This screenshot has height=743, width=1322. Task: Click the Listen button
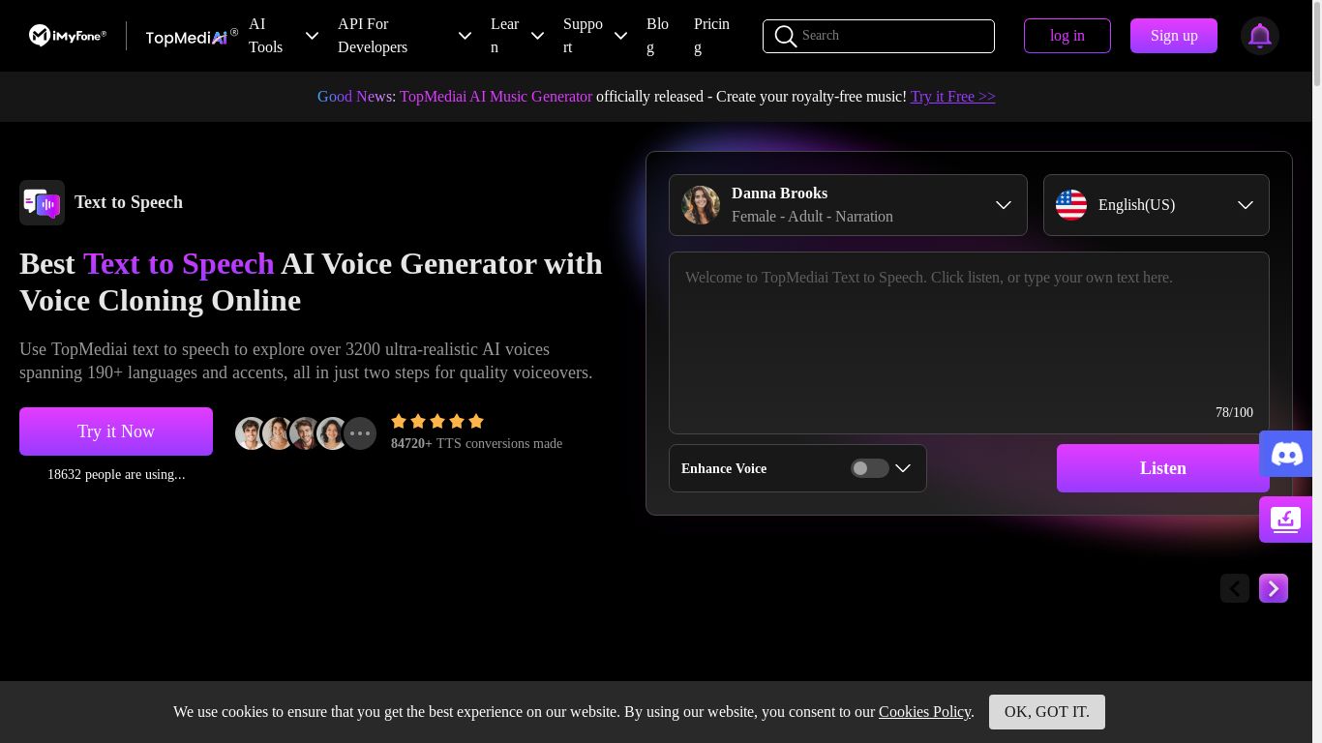coord(1162,468)
